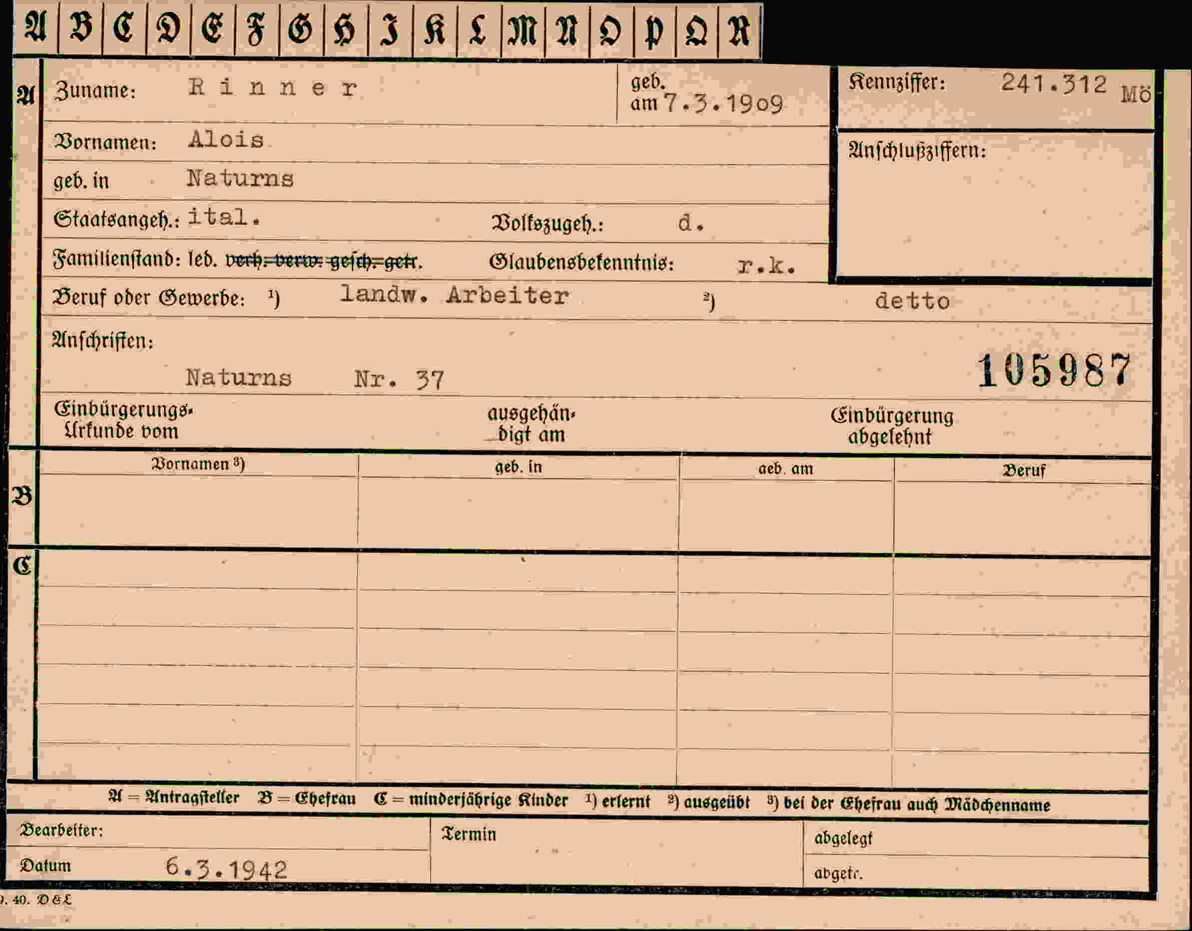
Task: Click the stamped number '105987'
Action: (1054, 371)
